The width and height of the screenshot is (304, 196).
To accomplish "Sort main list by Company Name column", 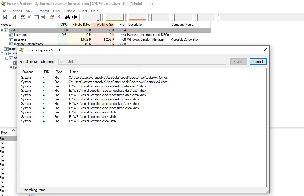I will click(190, 25).
